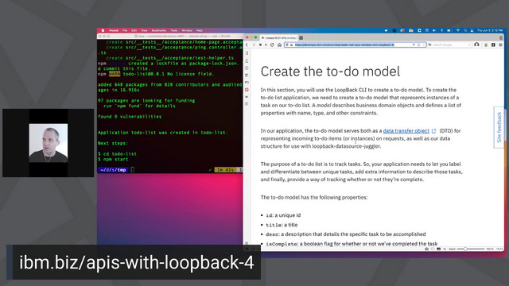
Task: Open the File menu
Action: [125, 30]
